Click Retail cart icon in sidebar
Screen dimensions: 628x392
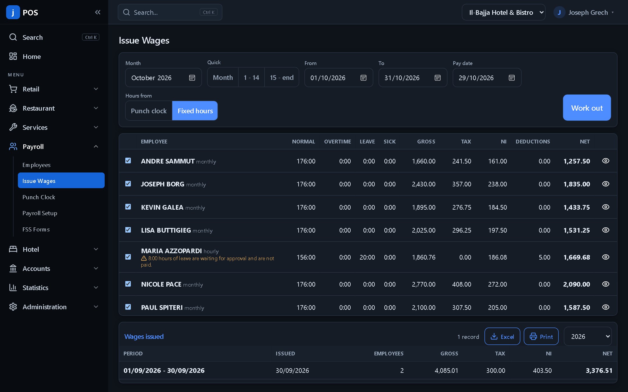pyautogui.click(x=13, y=89)
